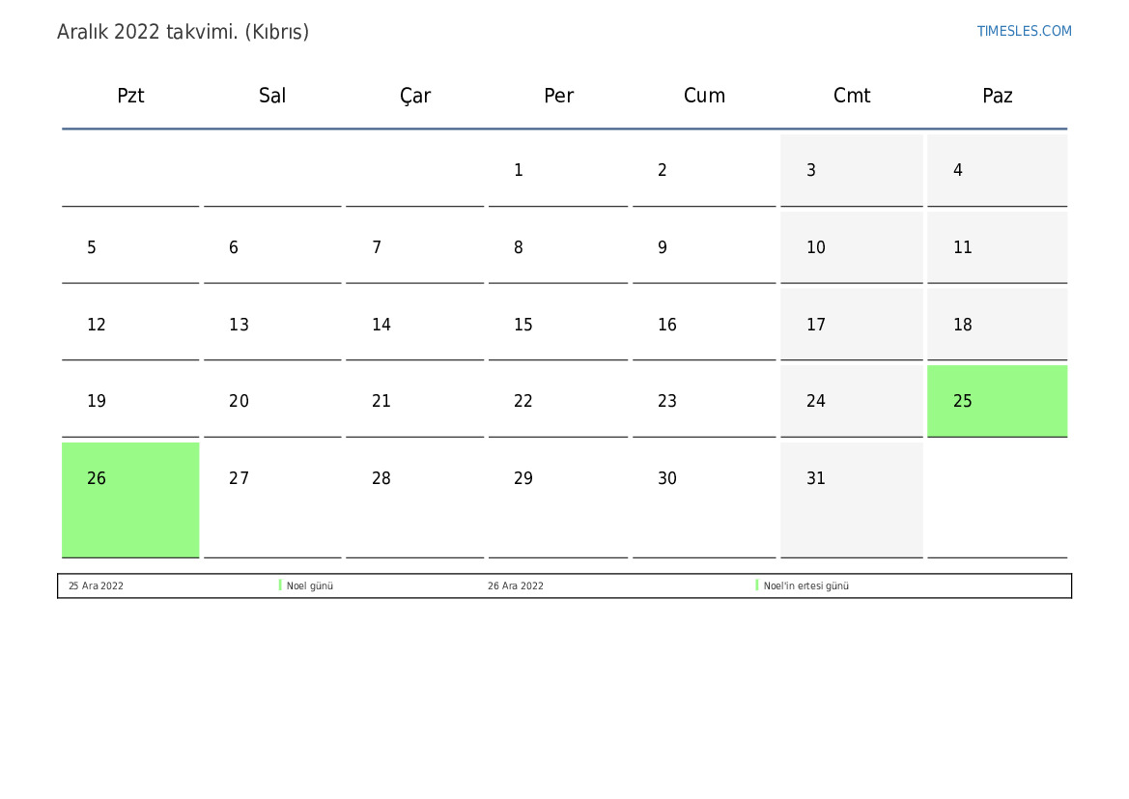Click the Sal column header

point(272,96)
